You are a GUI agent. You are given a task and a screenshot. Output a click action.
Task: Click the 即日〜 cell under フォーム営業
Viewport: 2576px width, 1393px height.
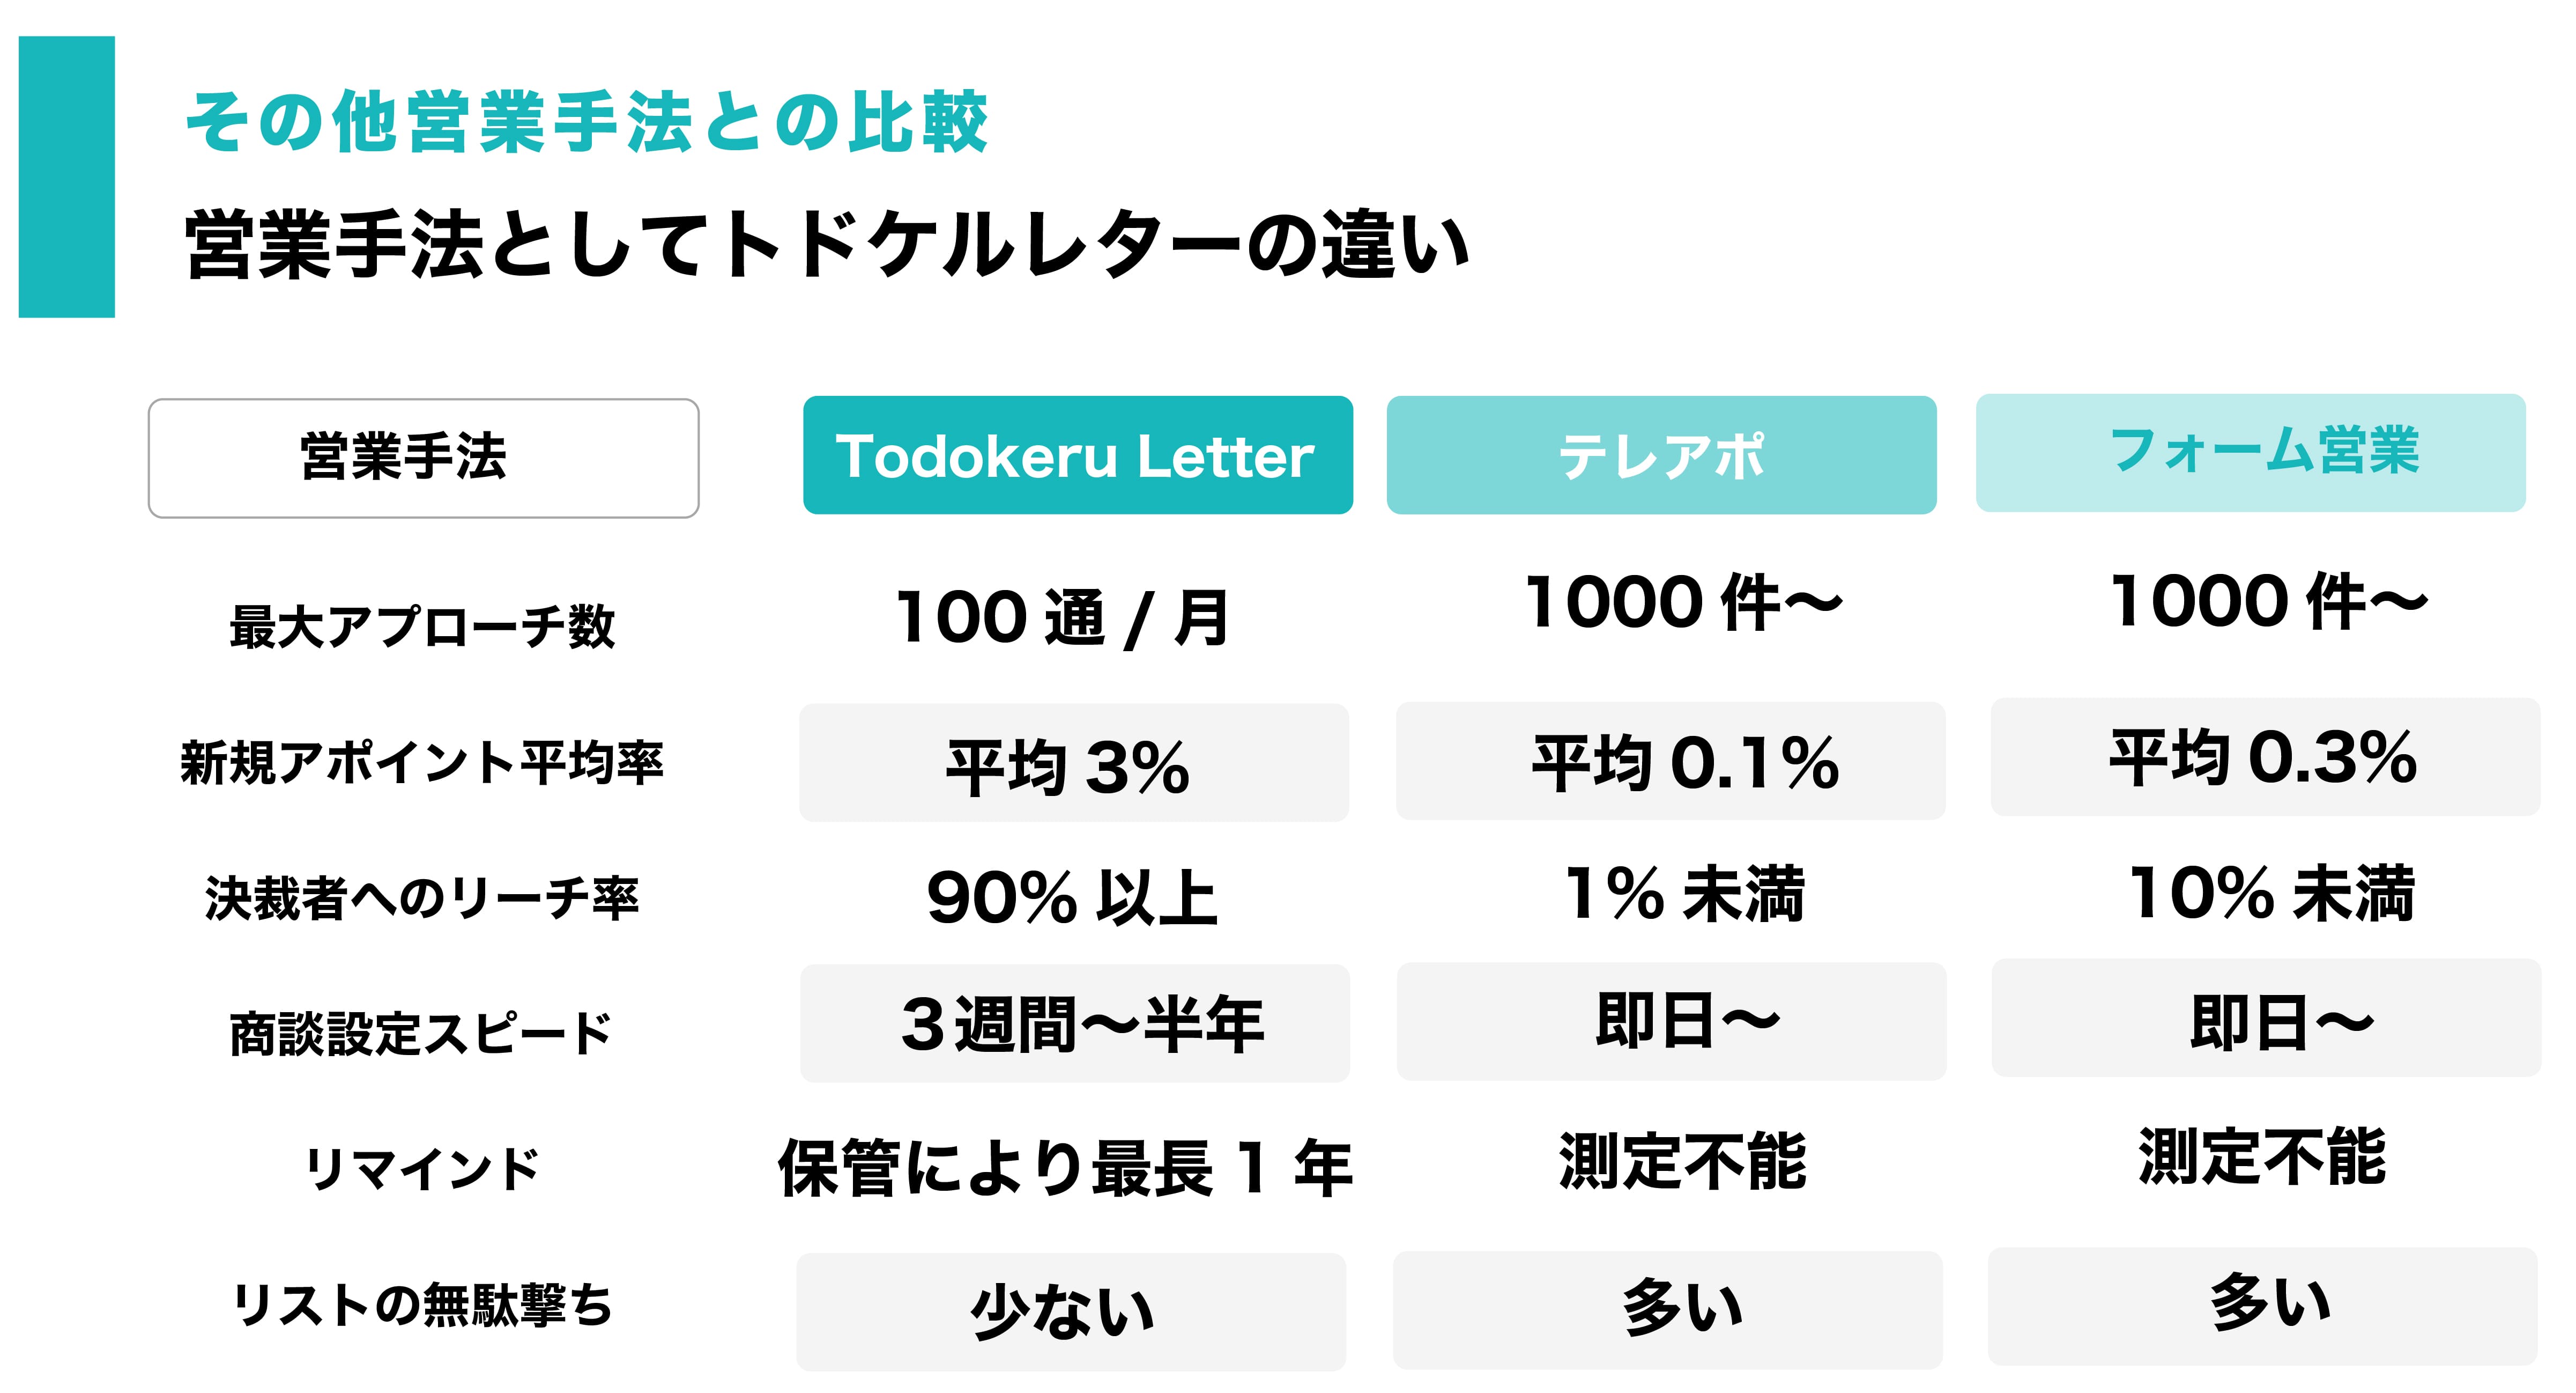point(2266,1018)
